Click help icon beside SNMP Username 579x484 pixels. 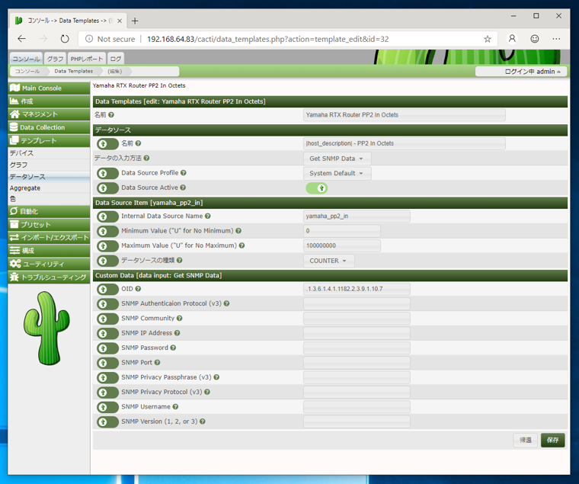[175, 407]
